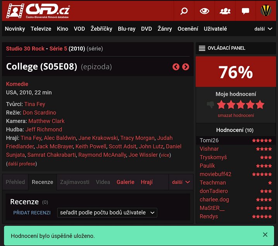Open the review sort order dropdown
Image resolution: width=278 pixels, height=246 pixels.
(107, 213)
